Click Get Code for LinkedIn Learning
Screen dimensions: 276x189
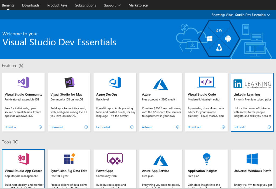[239, 127]
